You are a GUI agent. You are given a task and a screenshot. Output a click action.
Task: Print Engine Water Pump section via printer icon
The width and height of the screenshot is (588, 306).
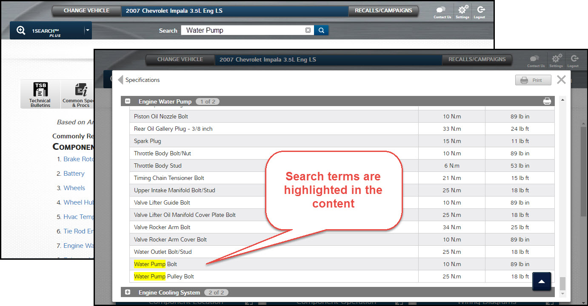coord(547,101)
